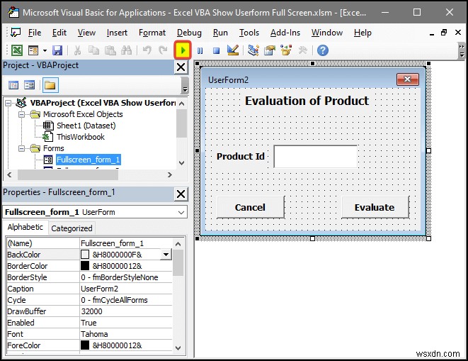Select ThisWorkbook in project tree
This screenshot has width=468, height=361.
tap(80, 137)
